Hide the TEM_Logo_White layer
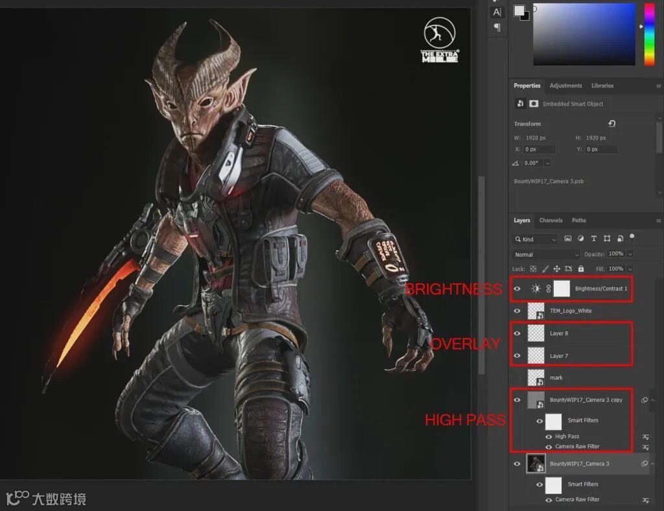The image size is (664, 511). 517,311
